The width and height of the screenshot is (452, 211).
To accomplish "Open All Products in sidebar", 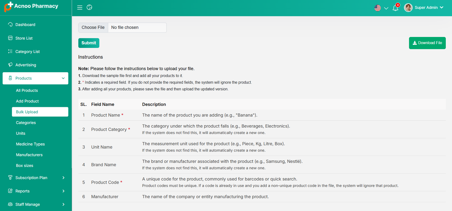I will coord(27,91).
